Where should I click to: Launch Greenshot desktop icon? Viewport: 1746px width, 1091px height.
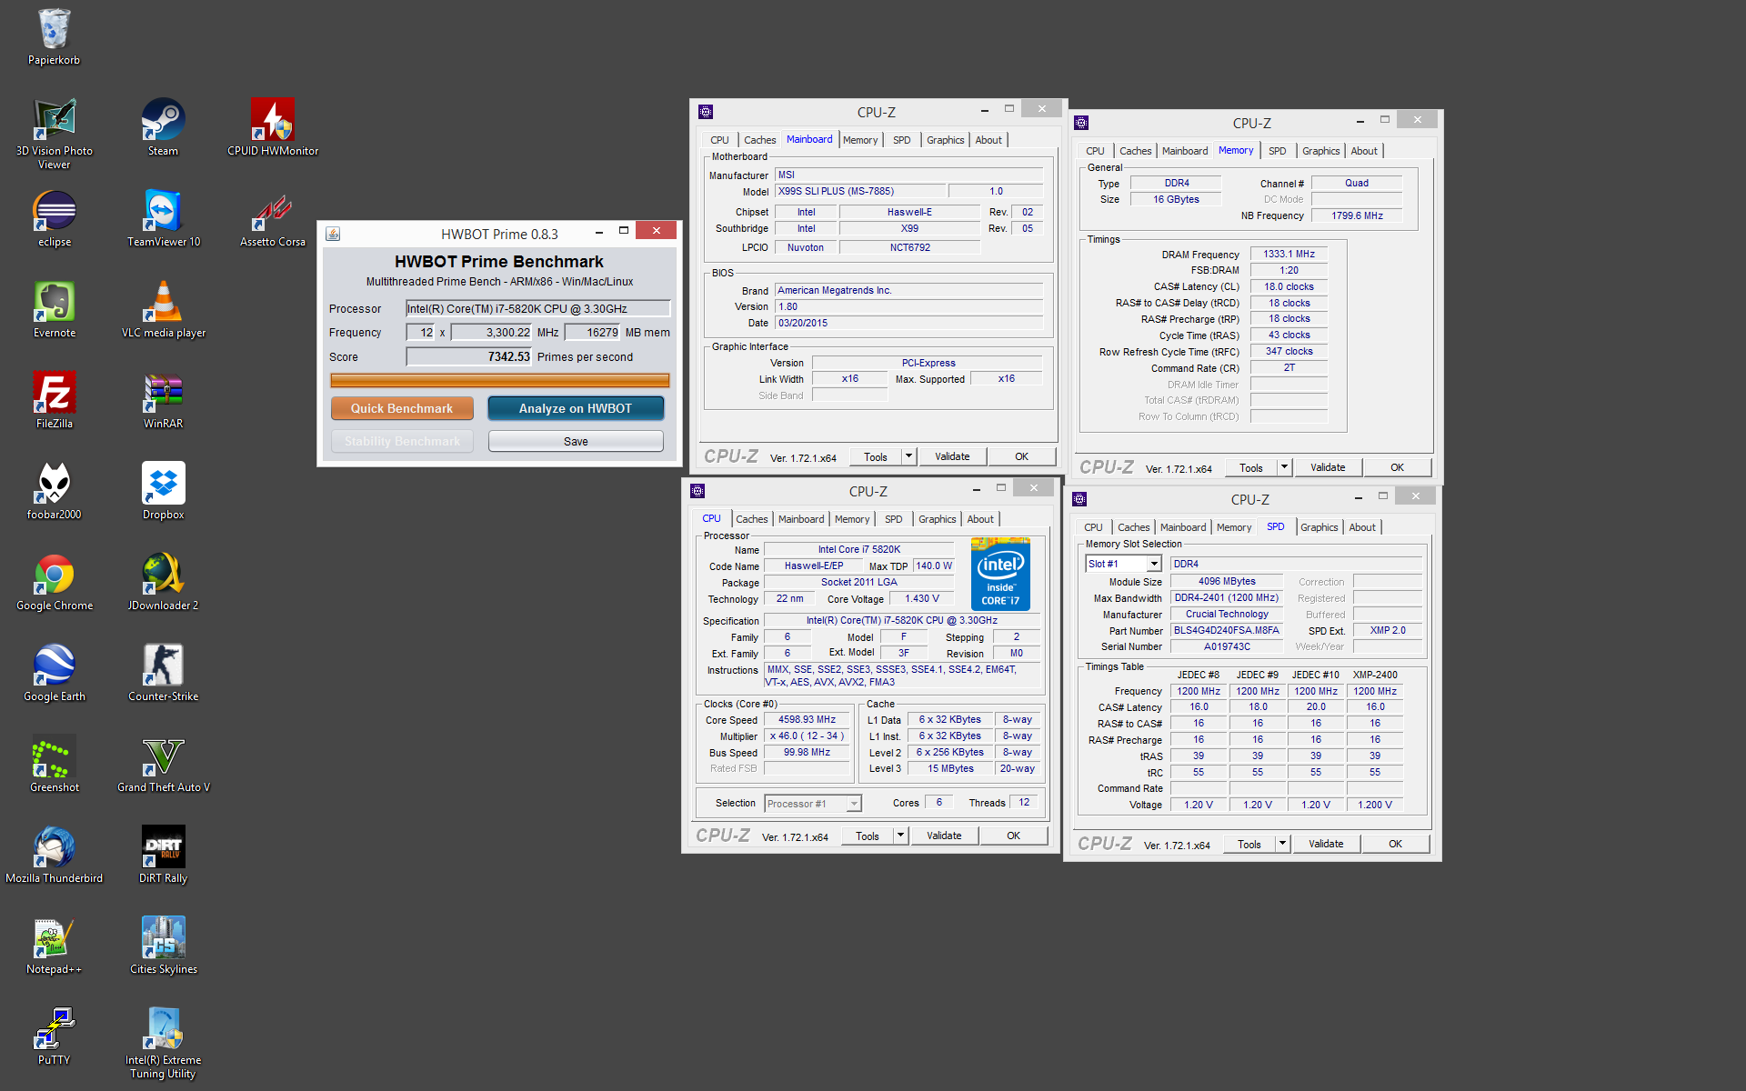pyautogui.click(x=54, y=764)
